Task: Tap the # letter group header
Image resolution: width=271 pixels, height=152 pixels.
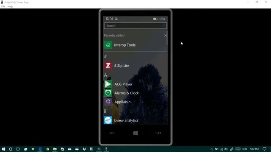Action: point(105,57)
